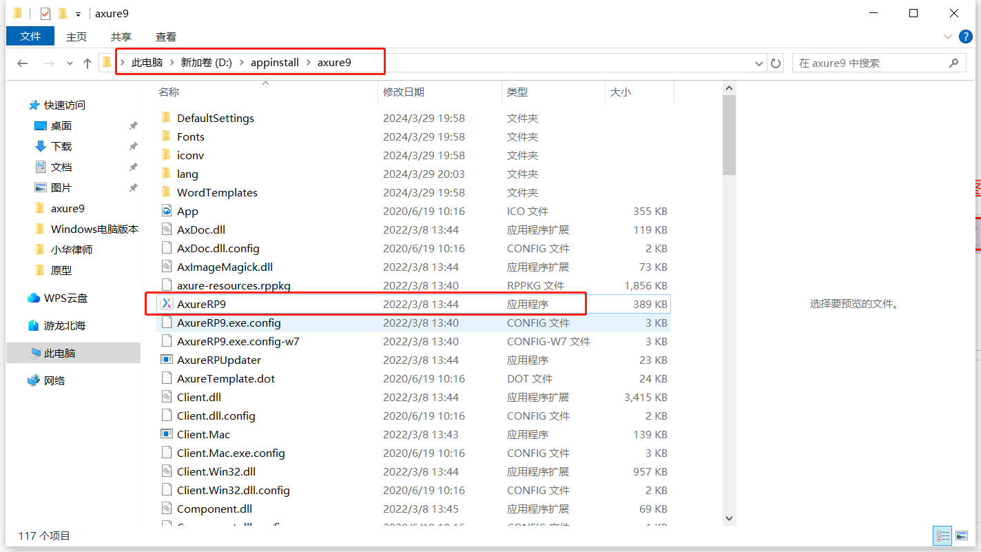Expand the address bar history dropdown
The width and height of the screenshot is (981, 552).
pos(760,63)
